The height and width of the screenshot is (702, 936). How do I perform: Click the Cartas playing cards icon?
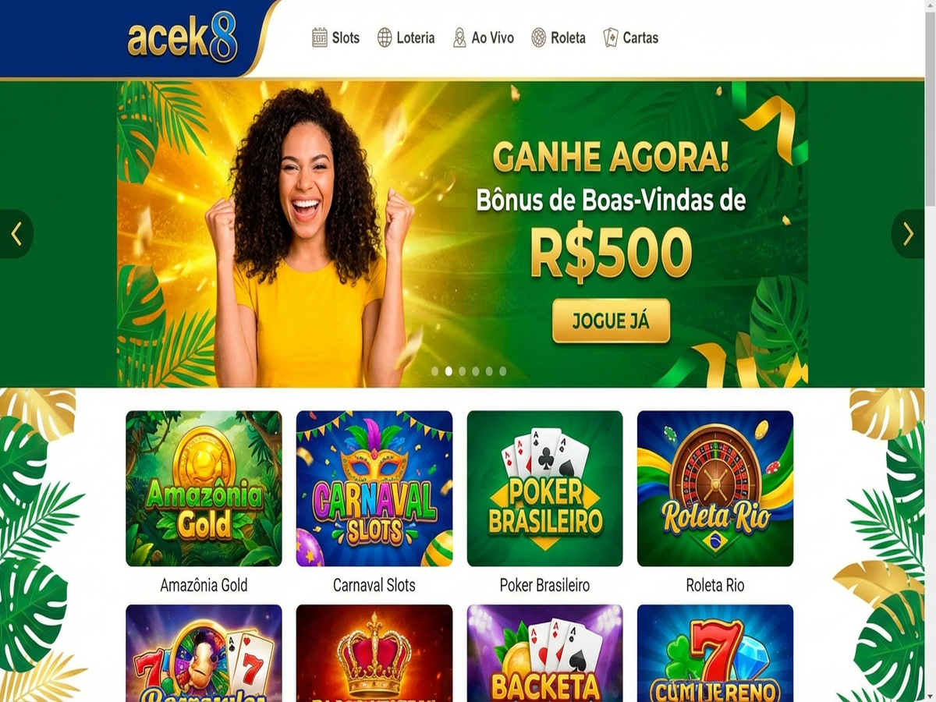[611, 37]
